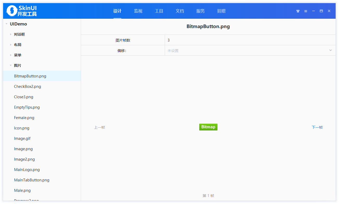Select the 图片 tree item
Viewport: 339px width, 204px height.
(x=18, y=65)
